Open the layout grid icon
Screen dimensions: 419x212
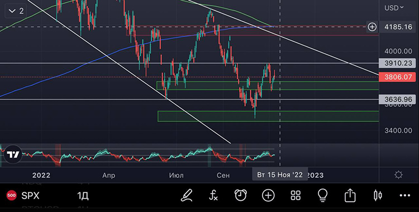click(x=296, y=196)
